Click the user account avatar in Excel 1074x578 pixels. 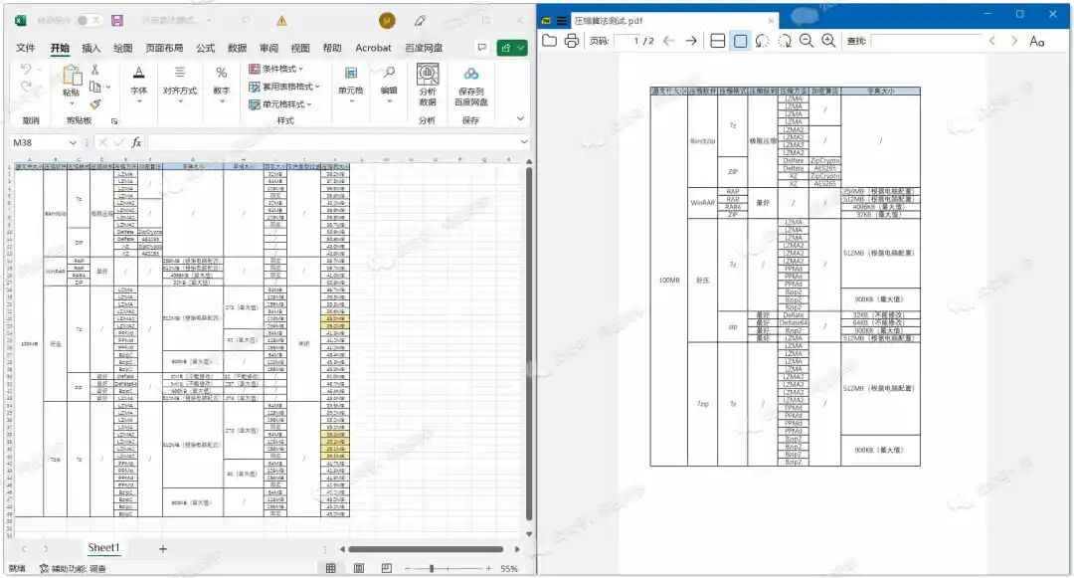tap(387, 21)
